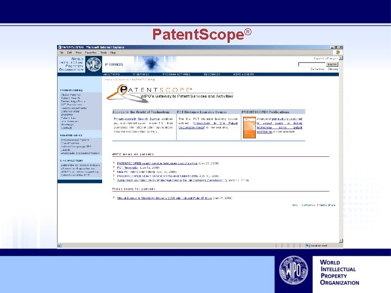
Task: Click the Search button beside the search box
Action: [332, 65]
